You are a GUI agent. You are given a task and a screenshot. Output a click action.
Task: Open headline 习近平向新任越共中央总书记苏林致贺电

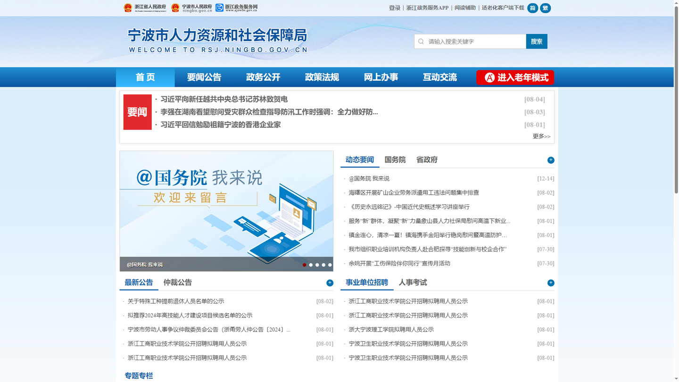coord(224,100)
